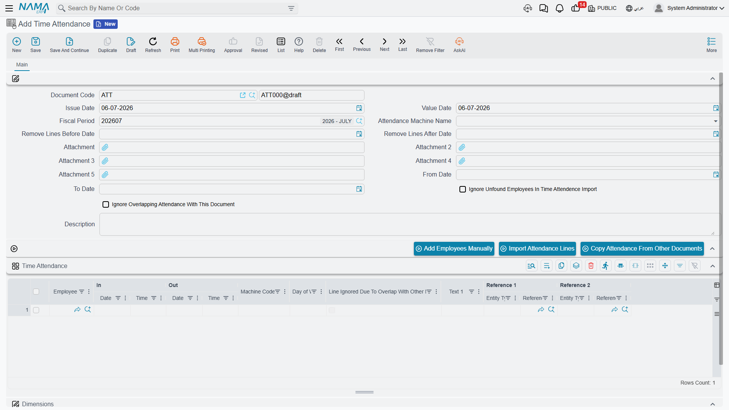729x410 pixels.
Task: Collapse the Time Attendance section
Action: [712, 266]
